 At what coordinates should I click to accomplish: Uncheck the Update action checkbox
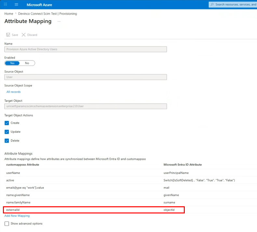tap(7, 132)
